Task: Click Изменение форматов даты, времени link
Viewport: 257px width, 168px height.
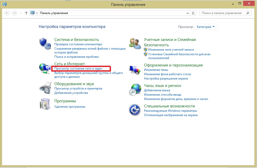Action: pos(176,99)
